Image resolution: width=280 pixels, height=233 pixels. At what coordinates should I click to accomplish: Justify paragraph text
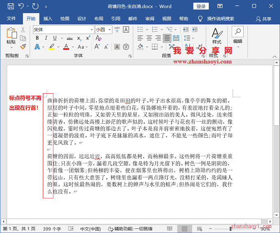click(167, 38)
